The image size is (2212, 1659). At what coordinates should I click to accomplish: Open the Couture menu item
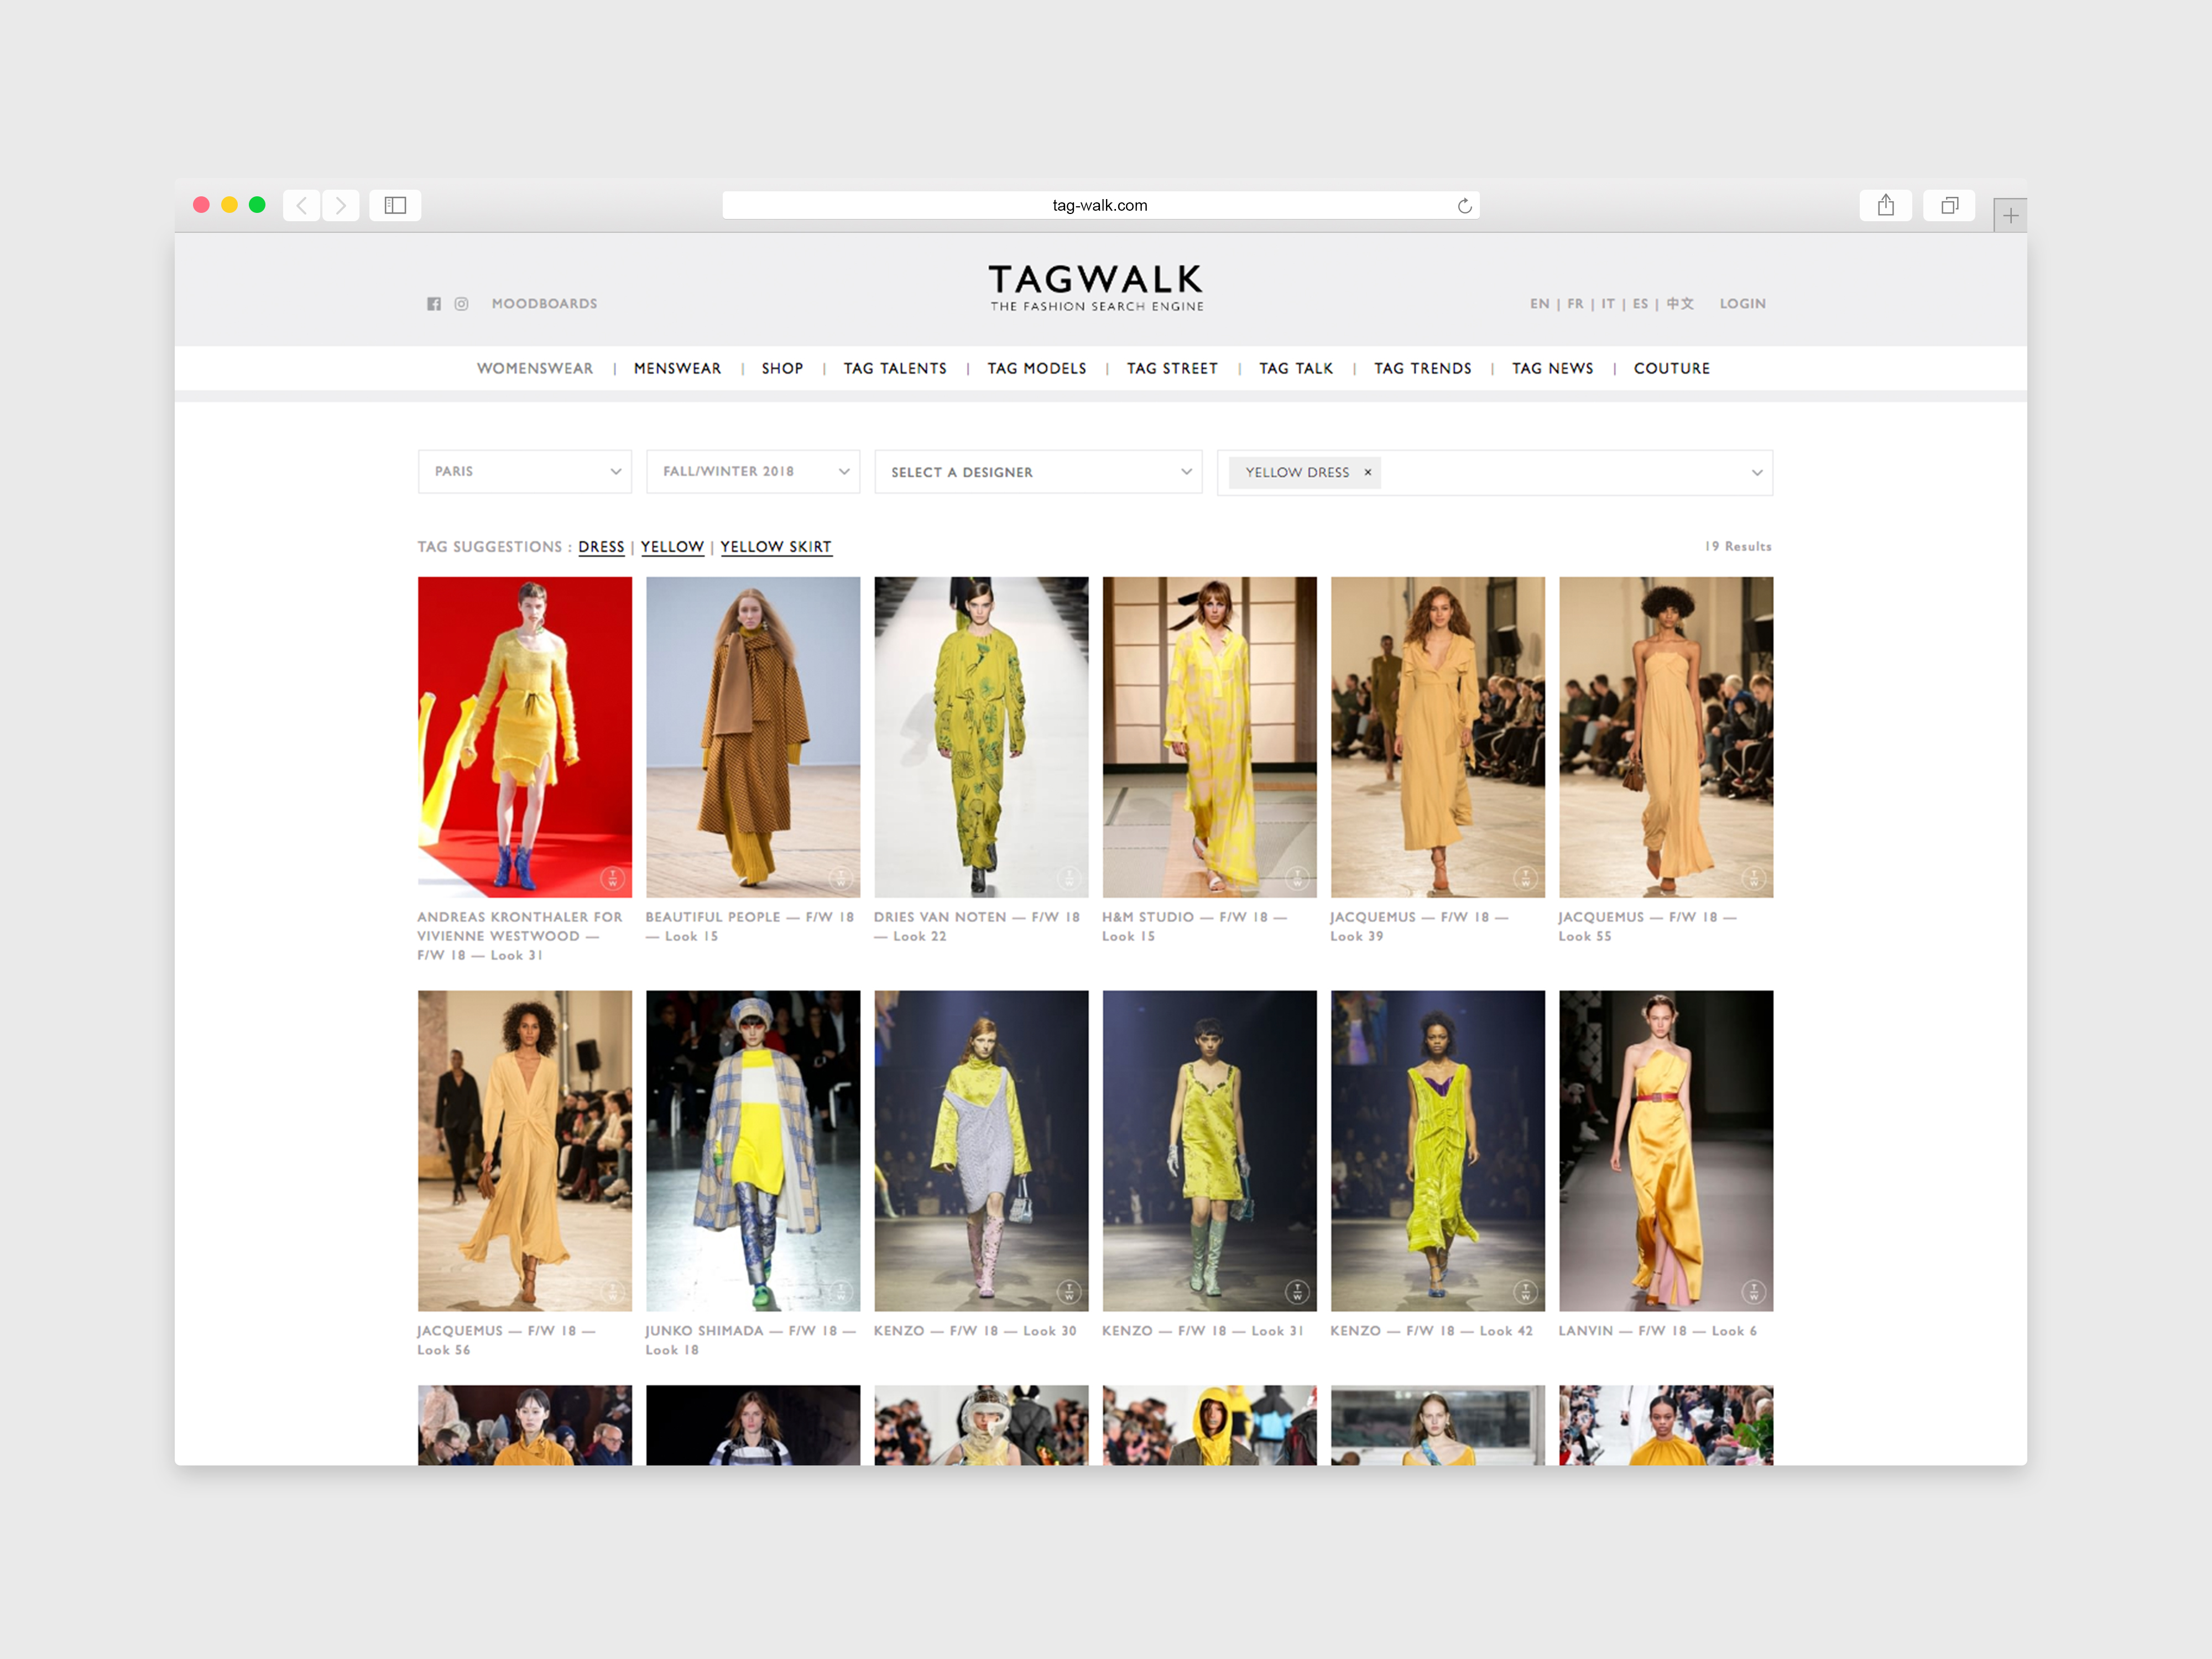coord(1671,368)
